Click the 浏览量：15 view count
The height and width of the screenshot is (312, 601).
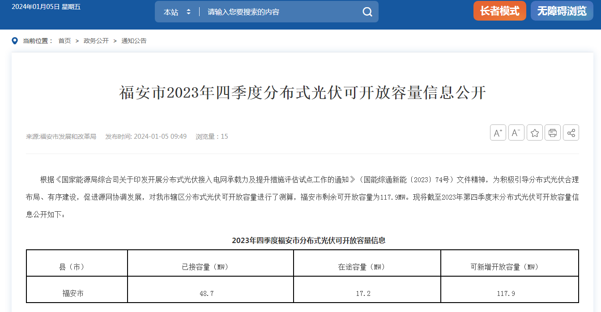(x=212, y=137)
